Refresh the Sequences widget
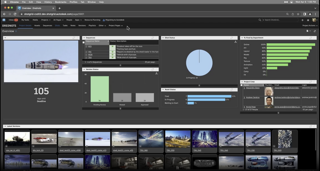The width and height of the screenshot is (320, 171). [153, 38]
